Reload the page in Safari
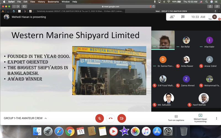 154,6
